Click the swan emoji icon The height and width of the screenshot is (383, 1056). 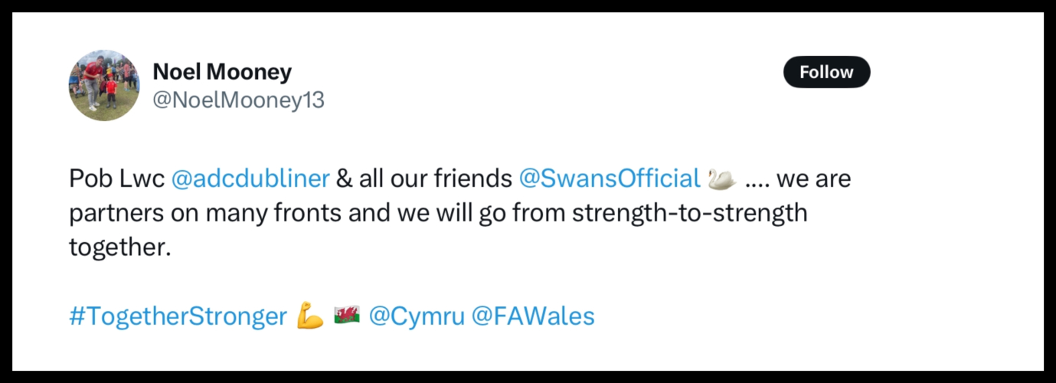[722, 178]
